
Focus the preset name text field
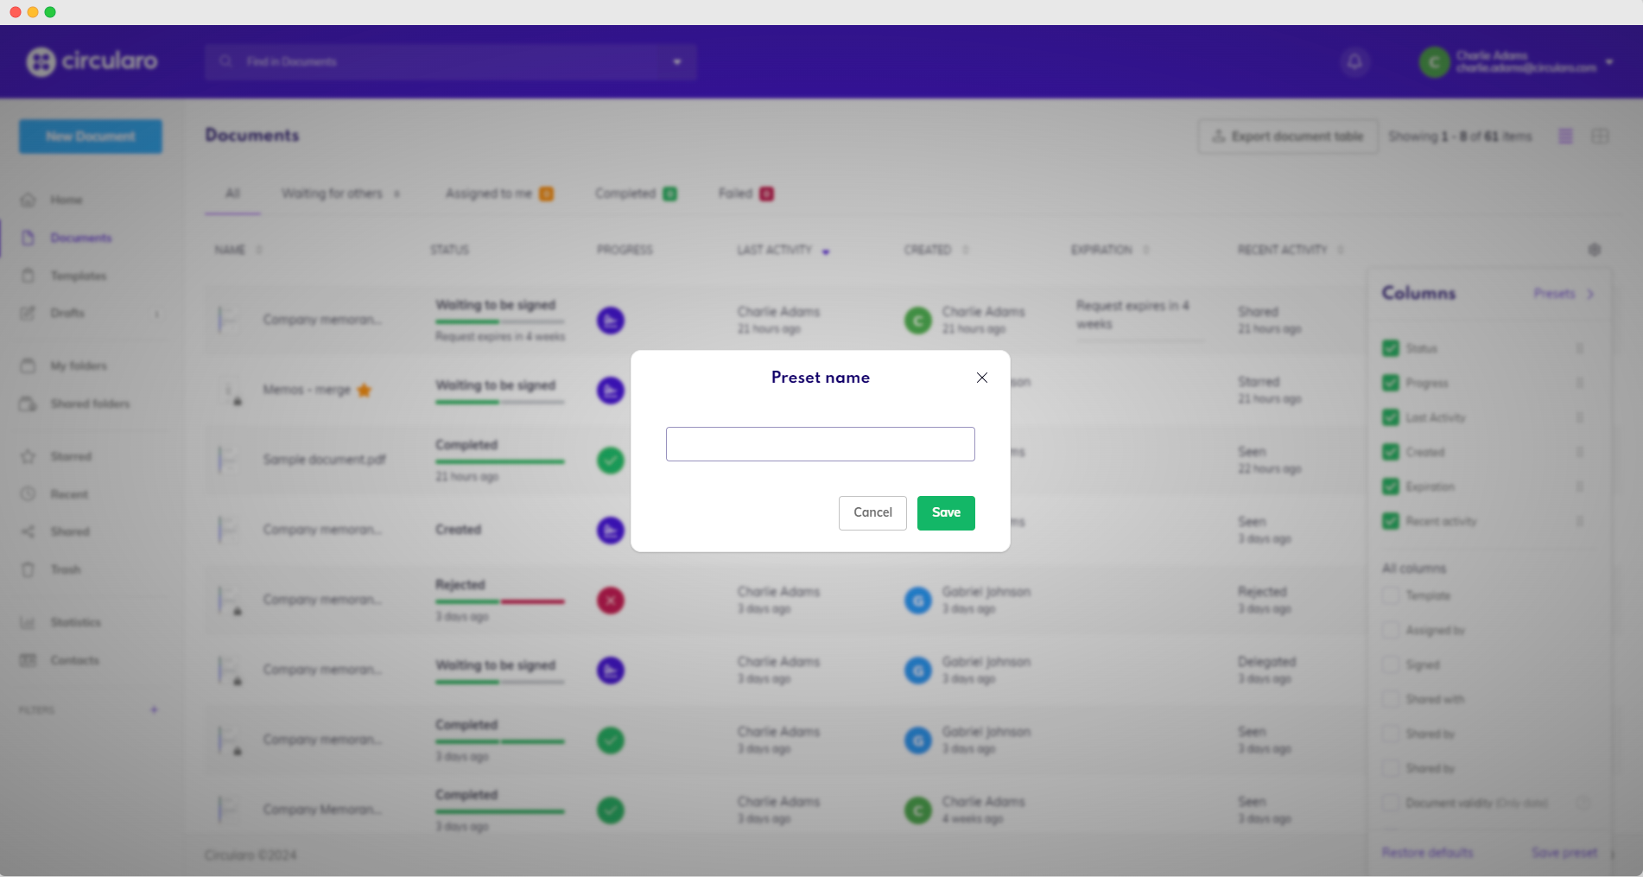tap(820, 444)
